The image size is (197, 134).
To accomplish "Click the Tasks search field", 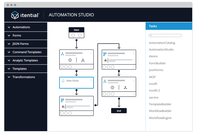I will point(165,35).
